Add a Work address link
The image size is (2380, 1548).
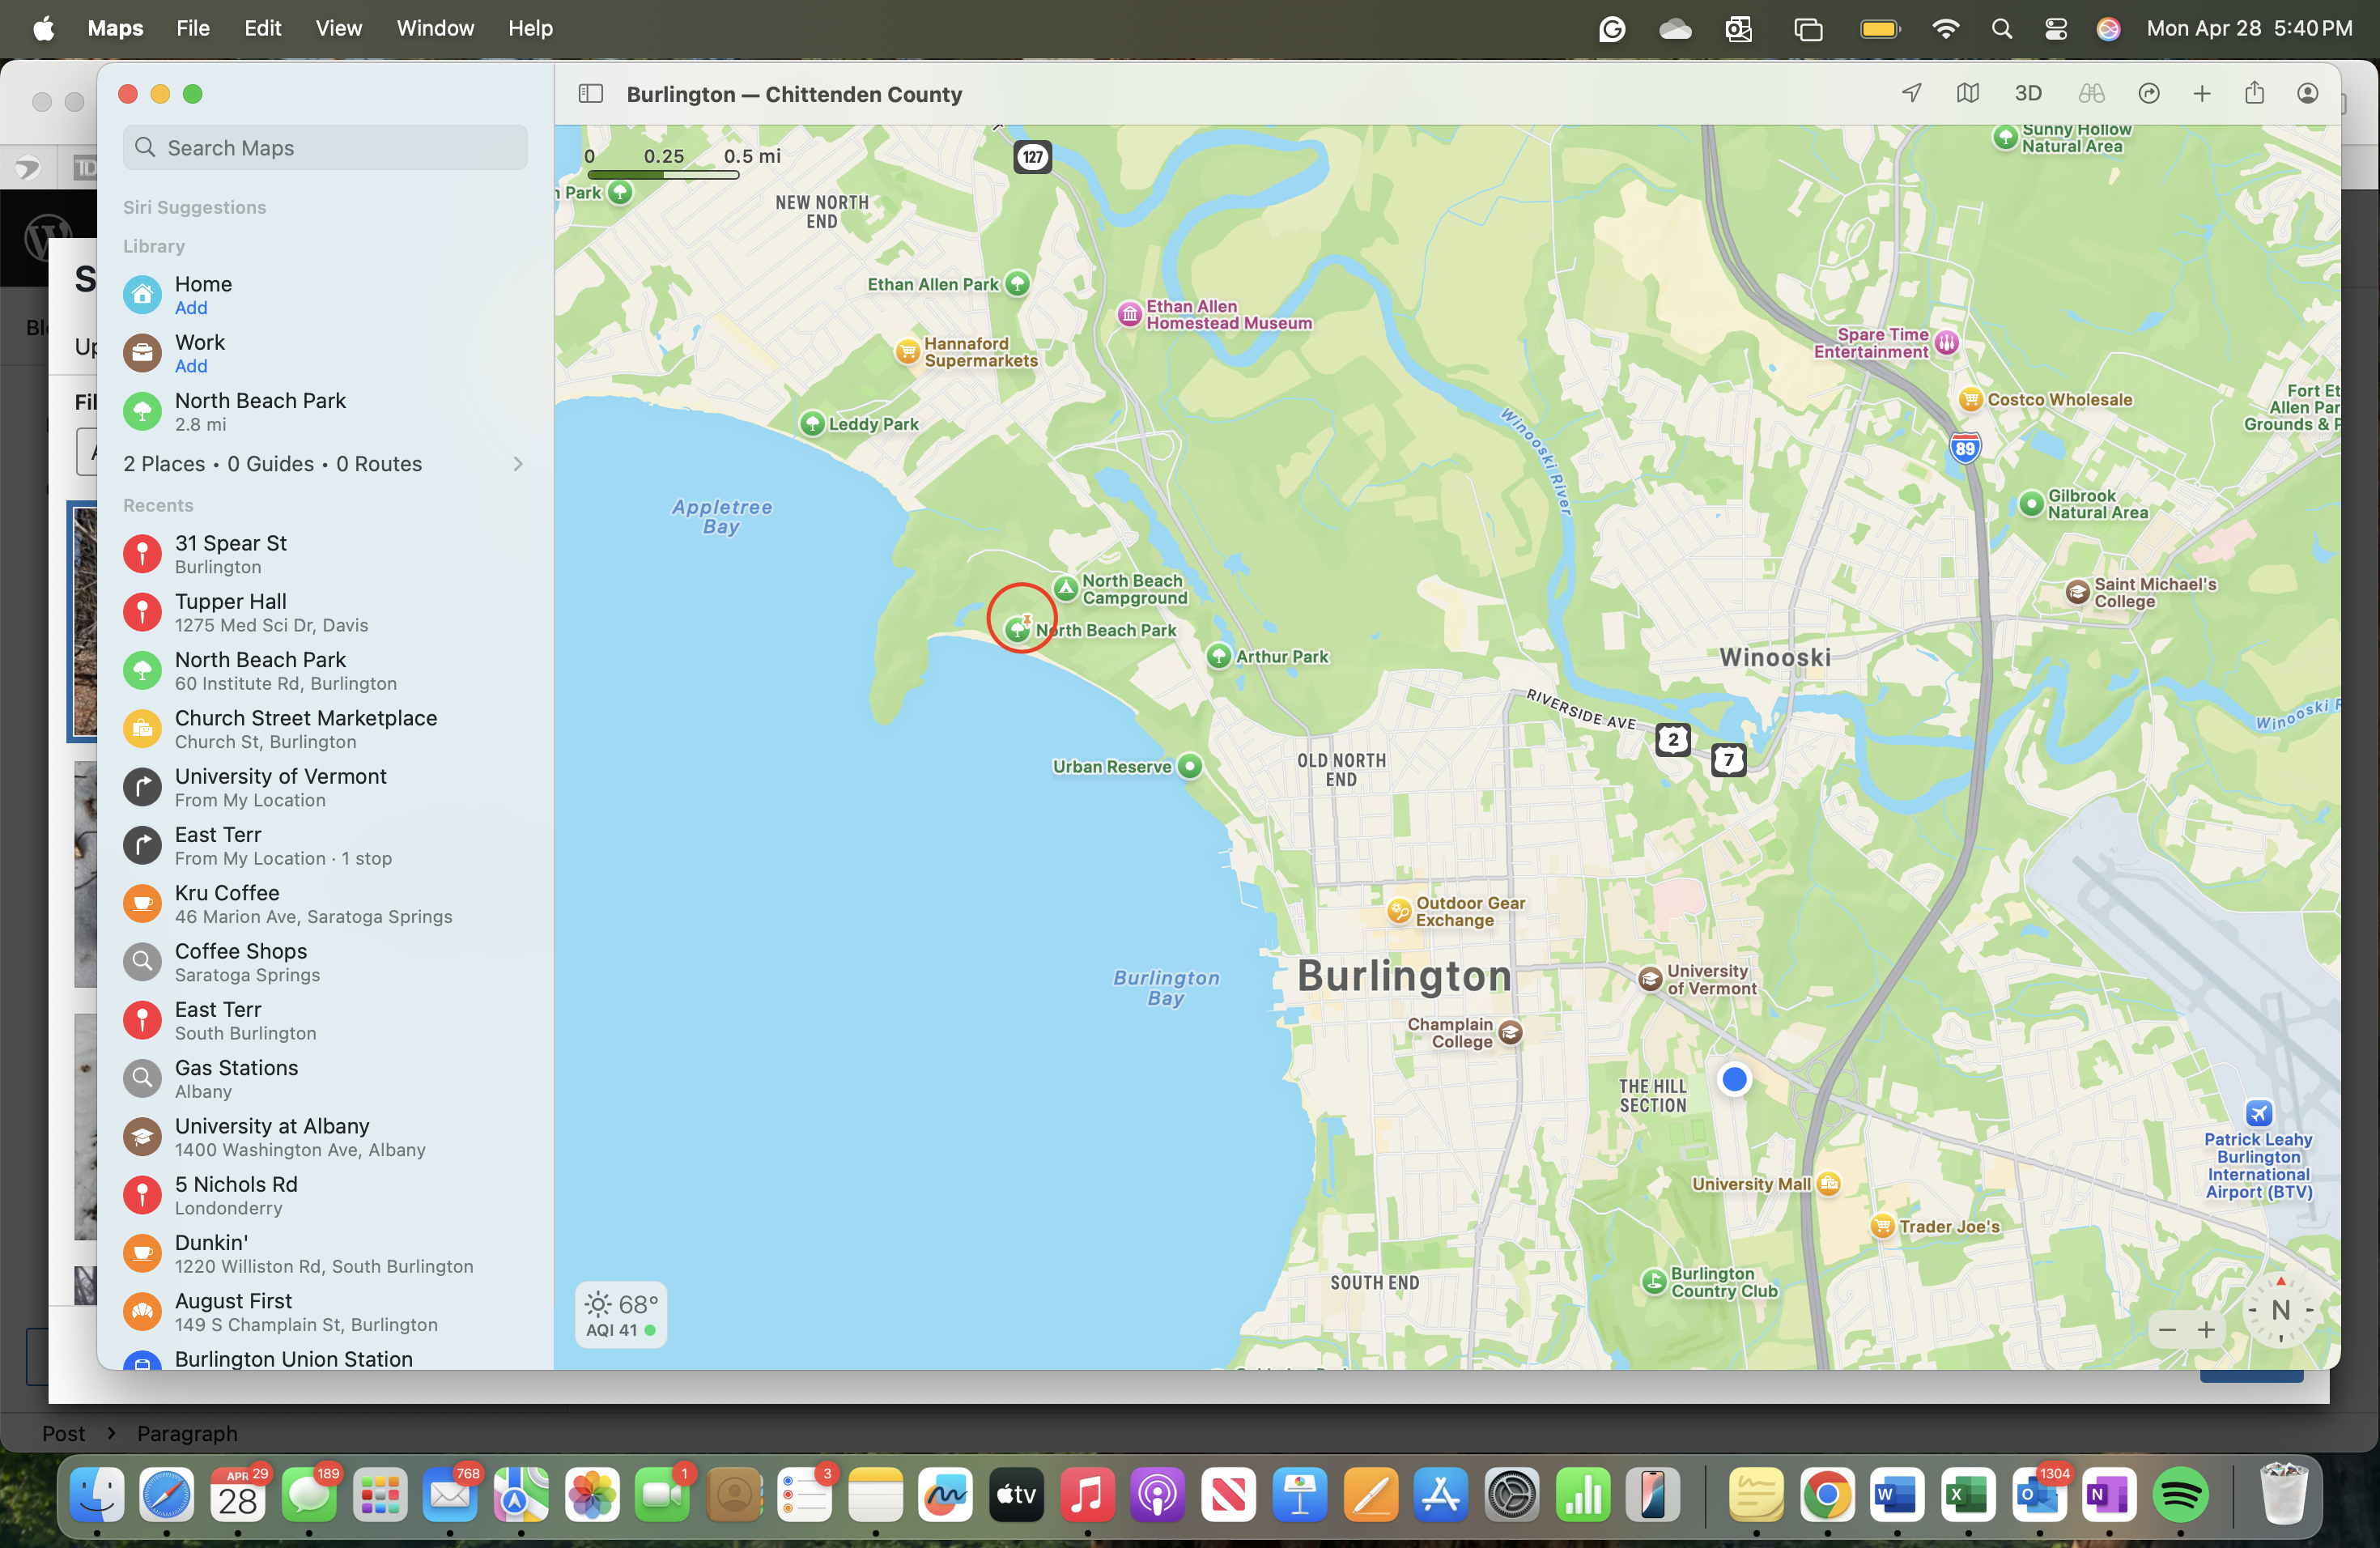tap(191, 366)
